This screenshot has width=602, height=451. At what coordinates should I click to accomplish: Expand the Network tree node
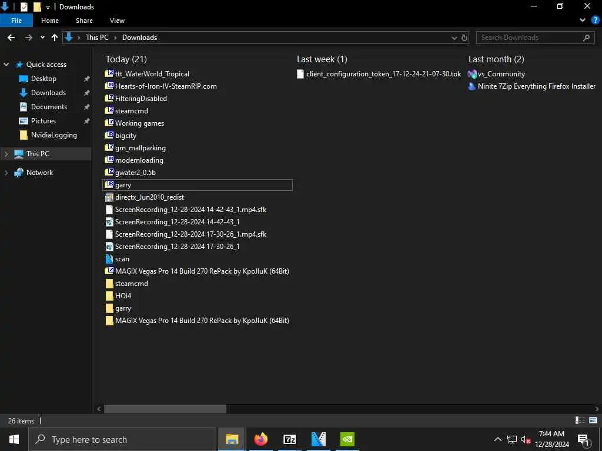coord(6,173)
